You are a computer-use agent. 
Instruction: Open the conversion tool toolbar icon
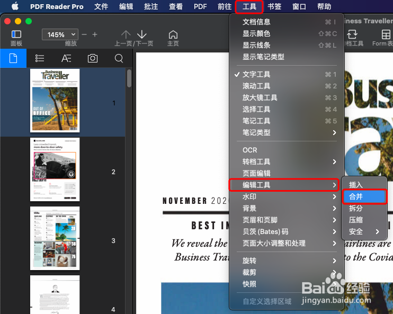click(352, 34)
